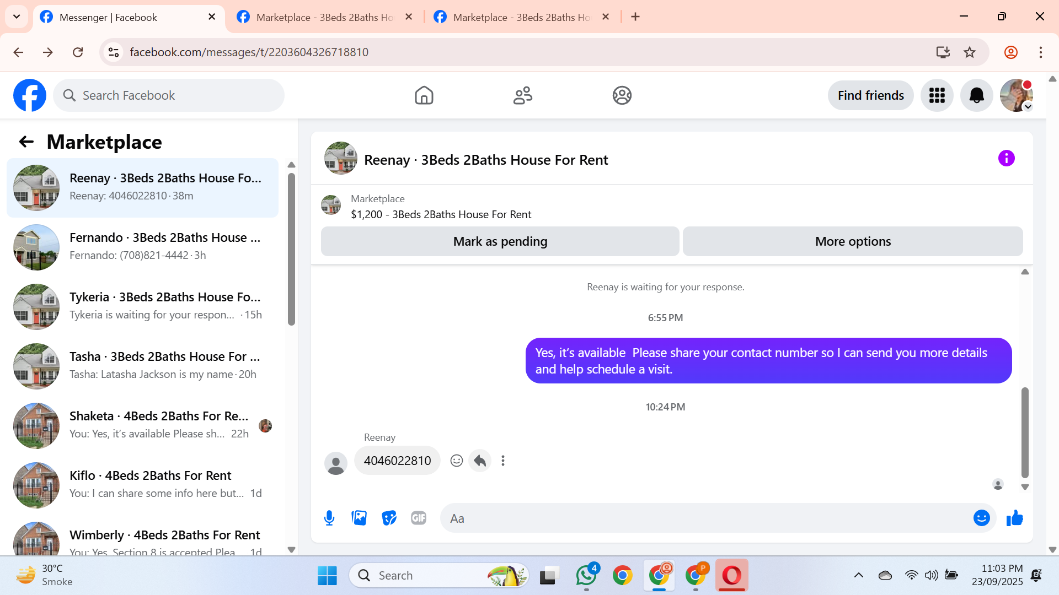This screenshot has height=595, width=1059.
Task: Open the Friends icon in top navigation
Action: pyautogui.click(x=522, y=95)
